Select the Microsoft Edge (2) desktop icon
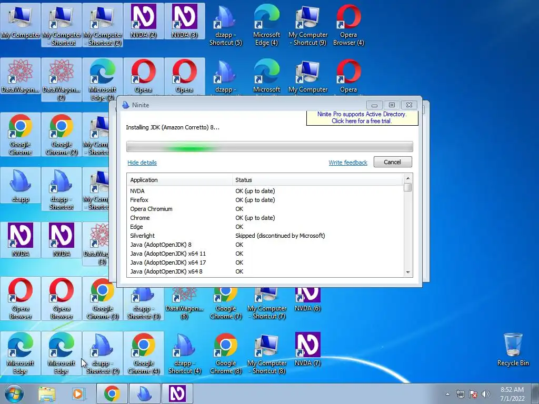Viewport: 539px width, 404px height. click(103, 80)
